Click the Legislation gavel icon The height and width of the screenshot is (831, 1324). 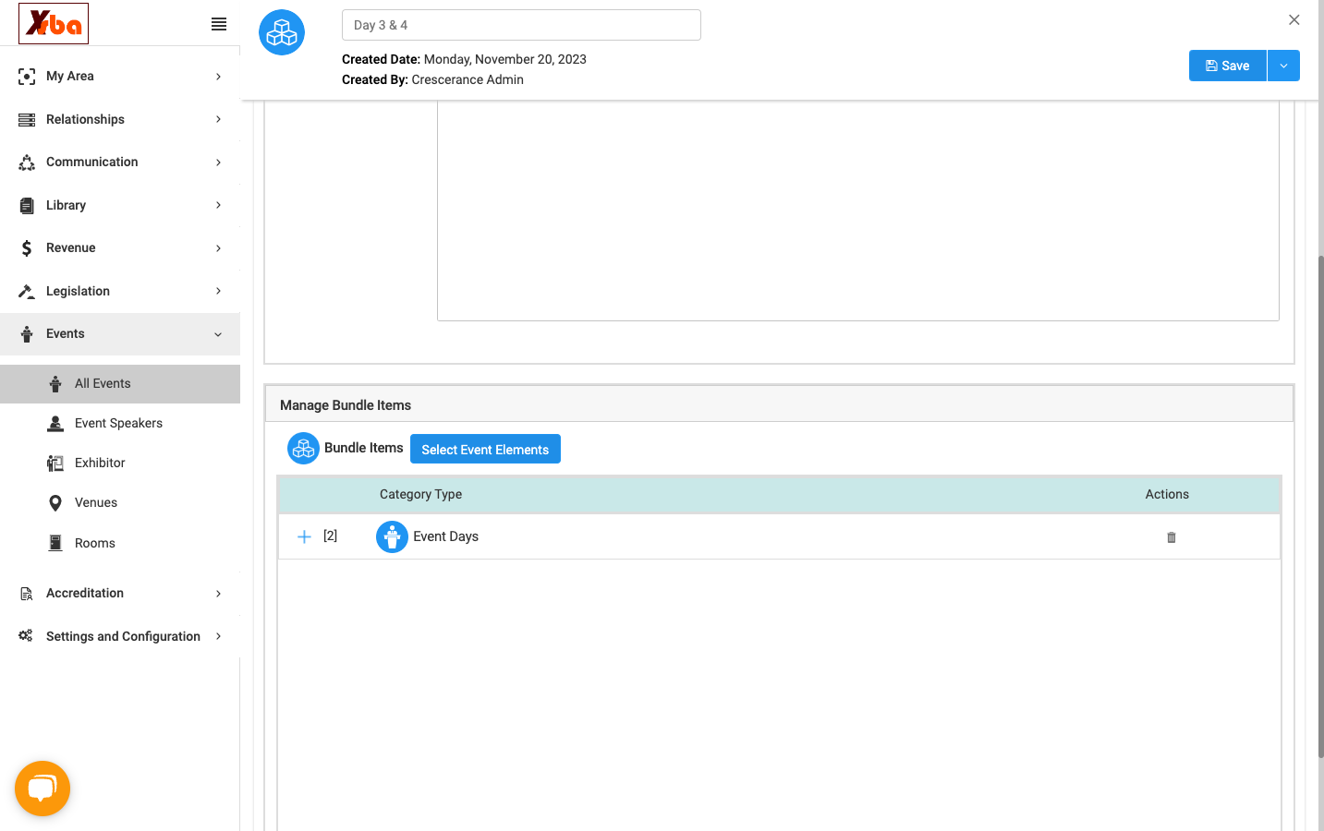[x=27, y=292]
